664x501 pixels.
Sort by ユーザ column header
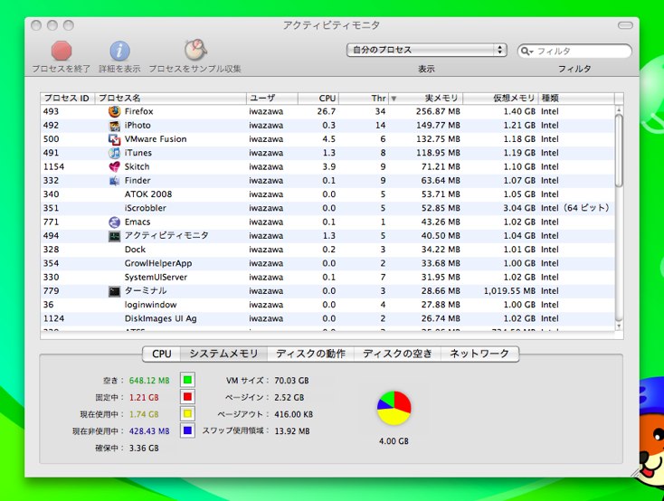pos(272,99)
